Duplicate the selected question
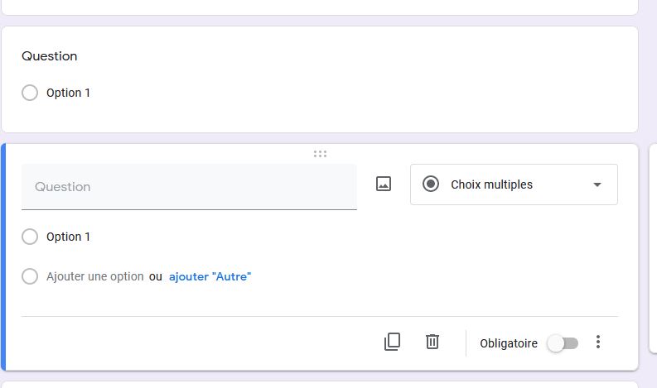Screen dimensions: 657x388 tap(392, 342)
